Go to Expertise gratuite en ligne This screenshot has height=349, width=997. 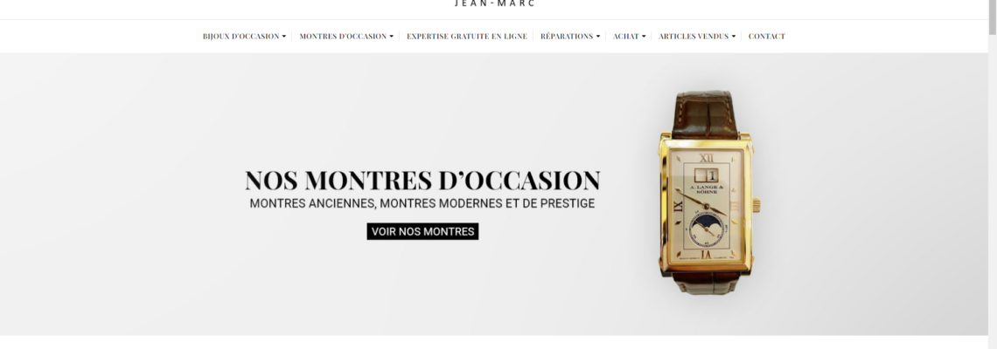[x=467, y=36]
